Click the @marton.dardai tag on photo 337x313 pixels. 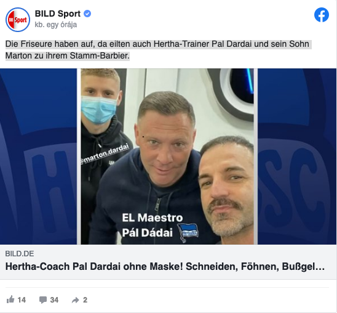(105, 153)
